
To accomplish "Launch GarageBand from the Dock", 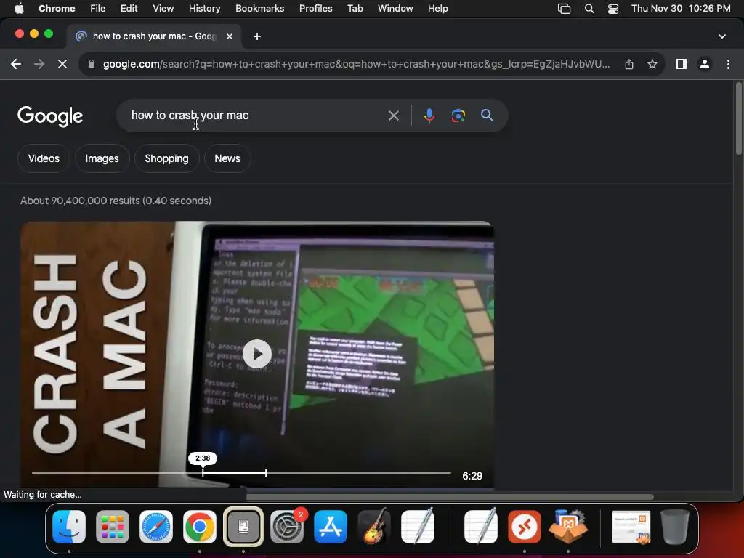I will pyautogui.click(x=374, y=527).
